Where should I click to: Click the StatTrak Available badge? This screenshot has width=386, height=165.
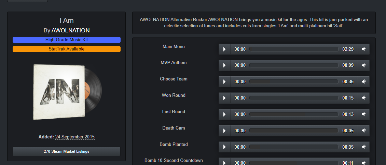pos(67,49)
